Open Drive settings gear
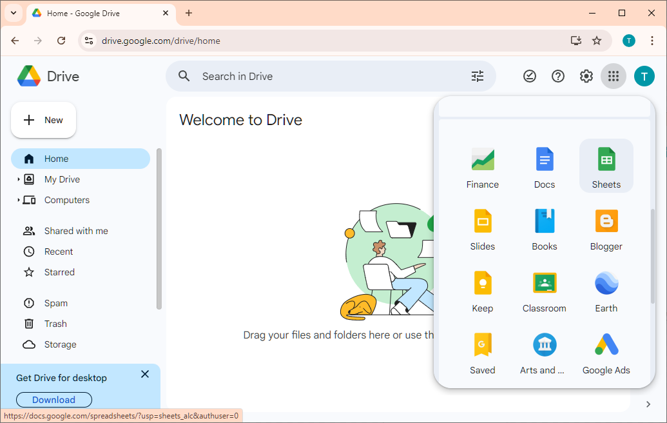667x423 pixels. point(586,75)
